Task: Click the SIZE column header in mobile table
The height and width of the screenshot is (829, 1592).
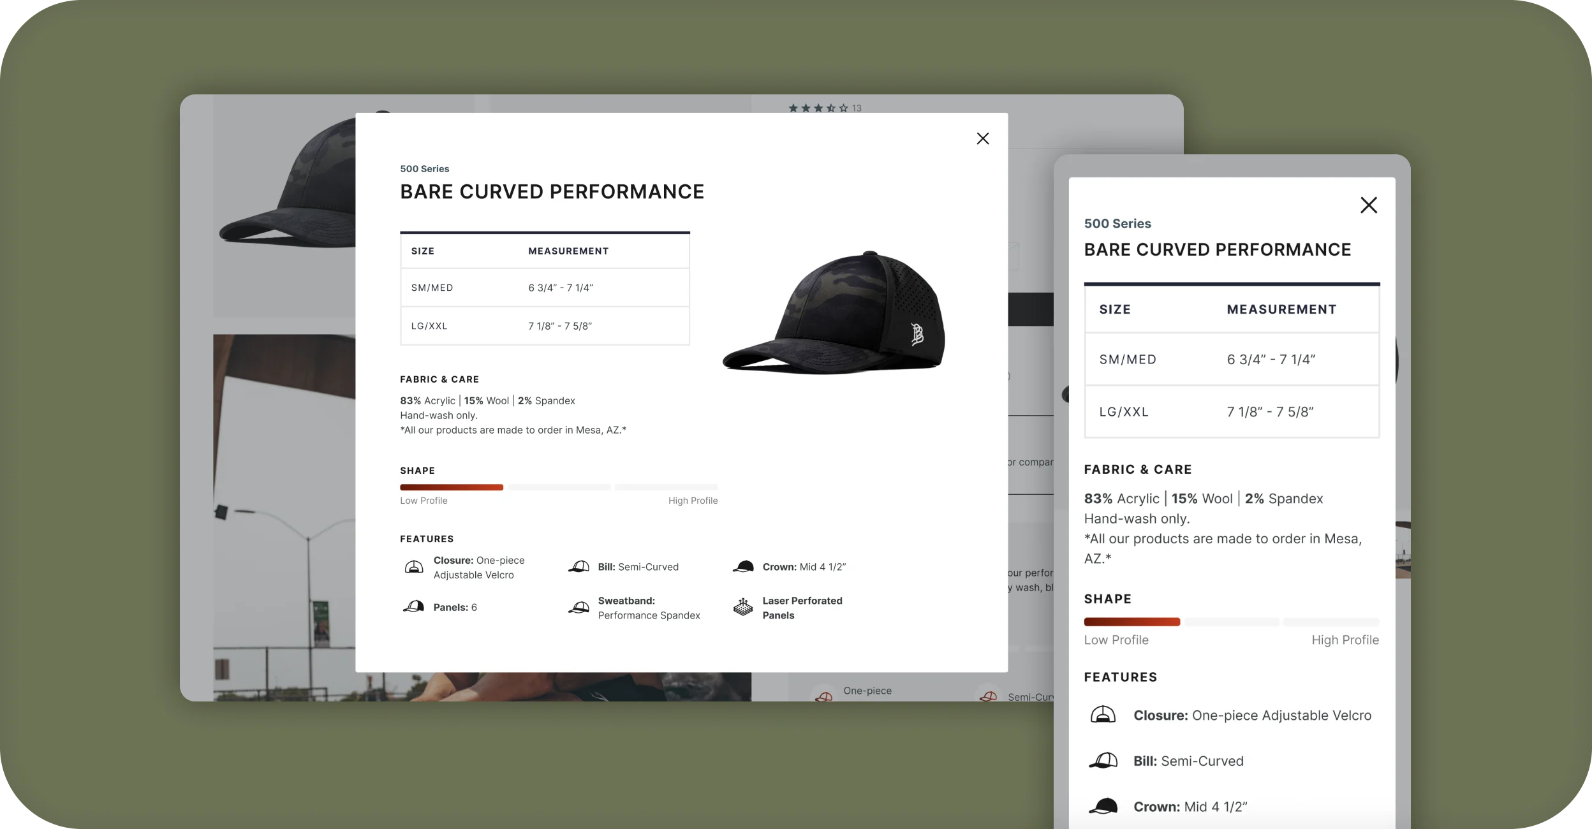Action: pos(1115,309)
